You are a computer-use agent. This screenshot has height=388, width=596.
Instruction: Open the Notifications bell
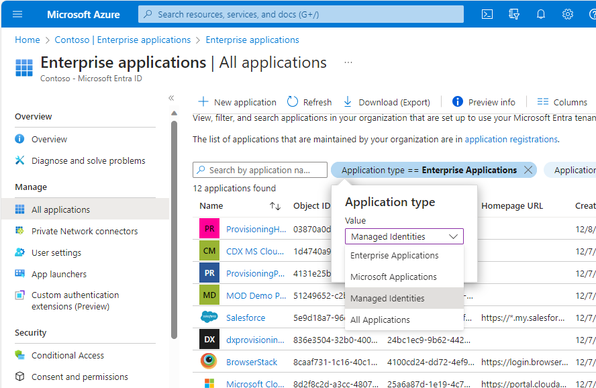pyautogui.click(x=541, y=14)
